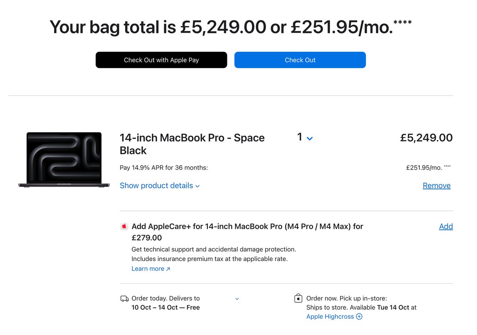
Task: Click the red AppleCare+ Apple logo icon
Action: (x=124, y=226)
